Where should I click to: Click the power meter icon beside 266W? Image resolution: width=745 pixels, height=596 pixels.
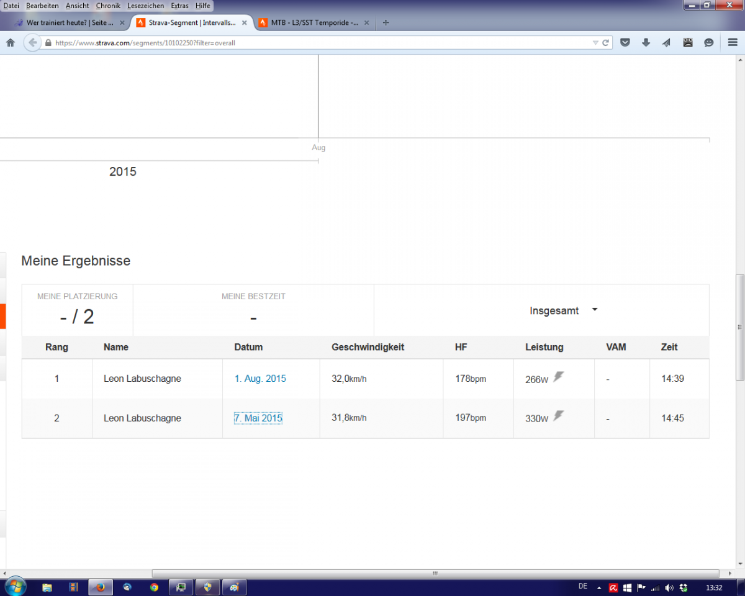(x=559, y=377)
